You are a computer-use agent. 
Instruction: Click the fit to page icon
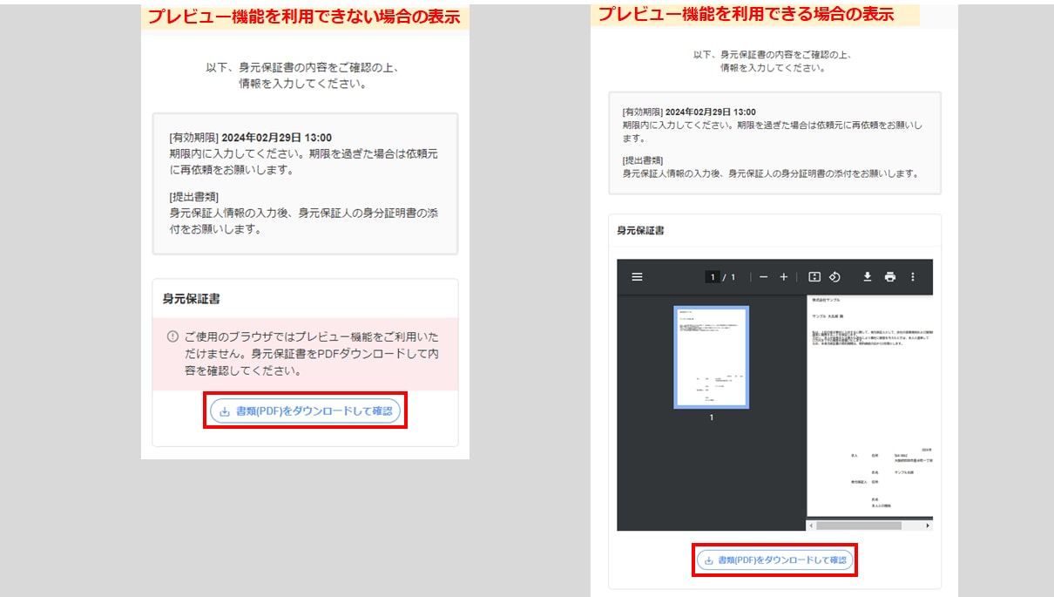tap(814, 277)
